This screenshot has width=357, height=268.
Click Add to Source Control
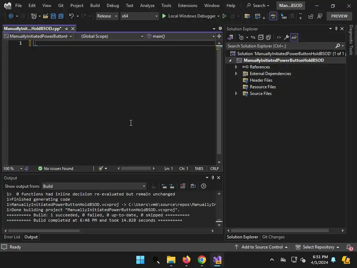(261, 247)
